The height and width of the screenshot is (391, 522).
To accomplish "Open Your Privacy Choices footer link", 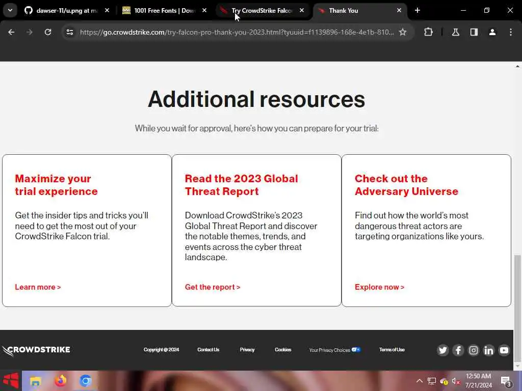I will coord(334,350).
